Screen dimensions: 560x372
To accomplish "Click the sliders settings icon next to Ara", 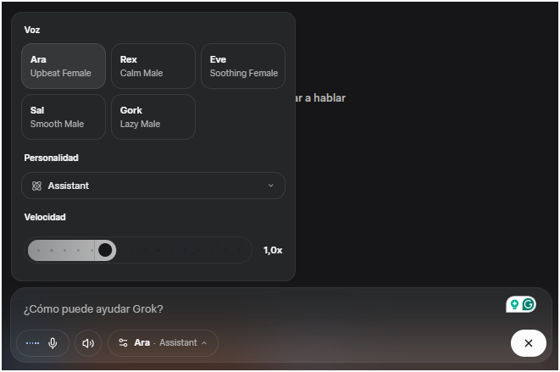I will (123, 343).
